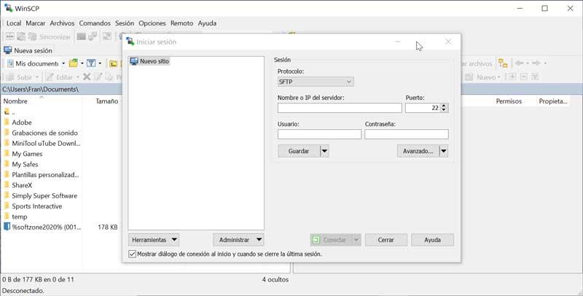Click the Sincronizar toolbar button

pos(50,36)
